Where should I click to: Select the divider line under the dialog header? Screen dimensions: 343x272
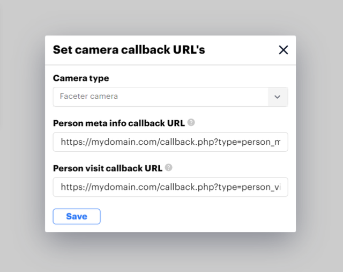170,65
